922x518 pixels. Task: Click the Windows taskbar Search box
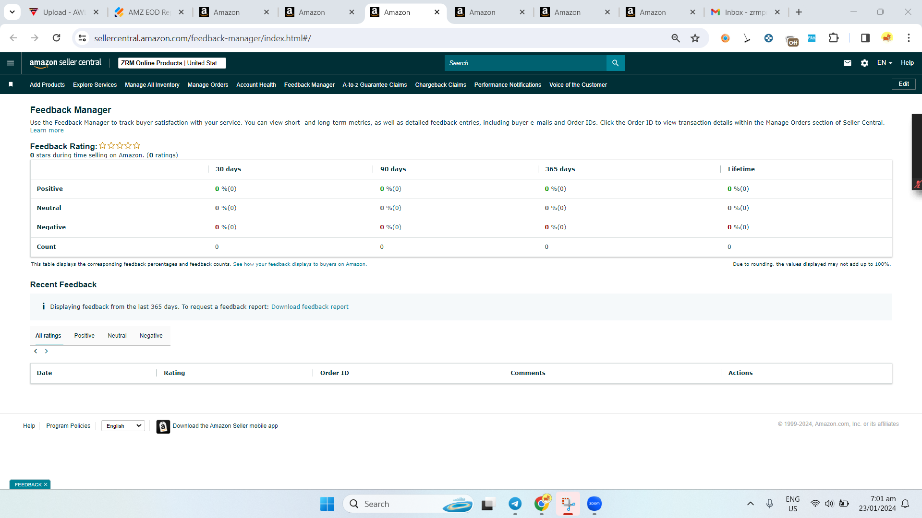point(408,504)
